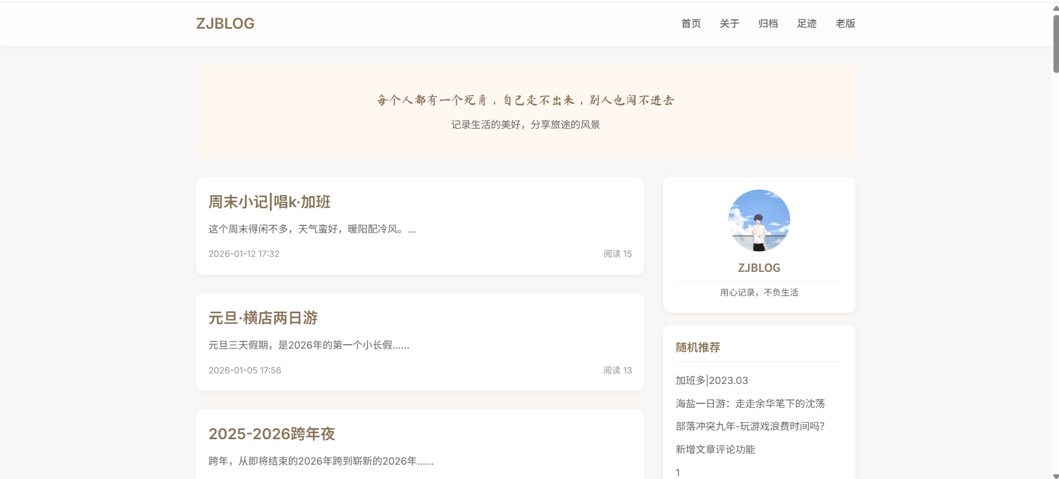Open the 首页 navigation item

691,24
